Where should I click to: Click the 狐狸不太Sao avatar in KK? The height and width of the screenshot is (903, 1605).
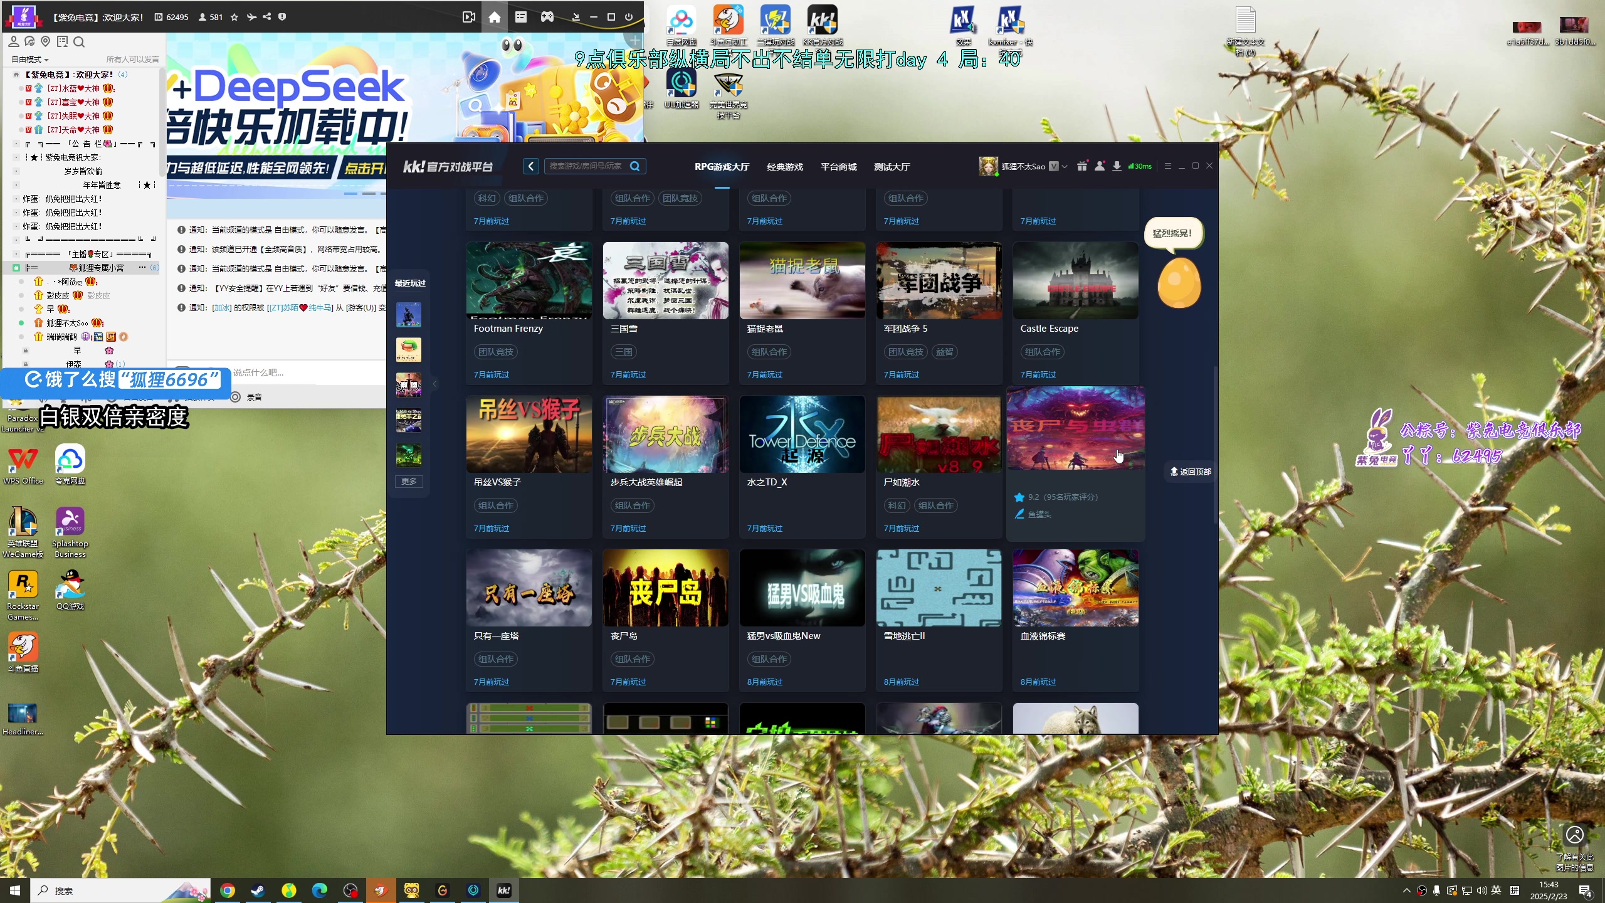pos(988,166)
